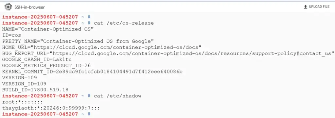This screenshot has width=335, height=118.
Task: Click the last empty prompt line
Action: click(x=46, y=114)
